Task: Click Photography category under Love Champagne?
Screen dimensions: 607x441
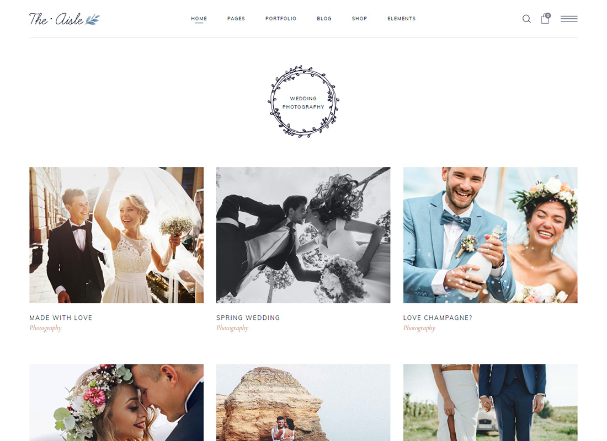Action: click(x=419, y=328)
